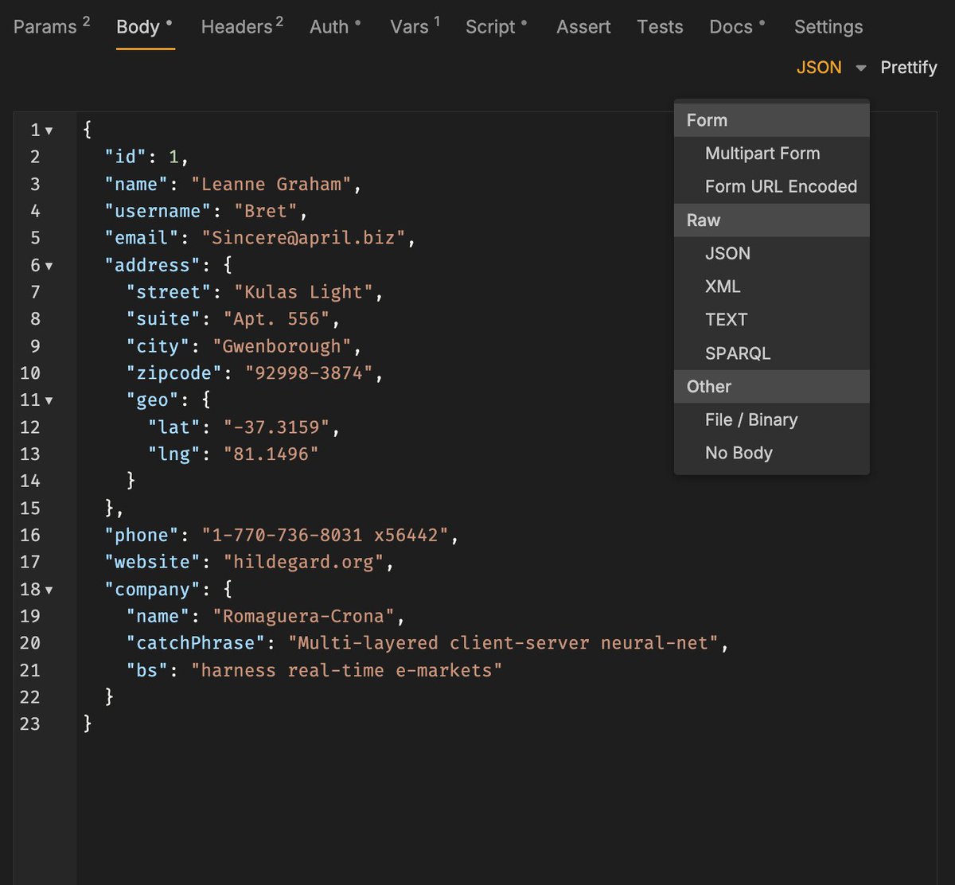
Task: Open the Params tab
Action: (x=52, y=26)
